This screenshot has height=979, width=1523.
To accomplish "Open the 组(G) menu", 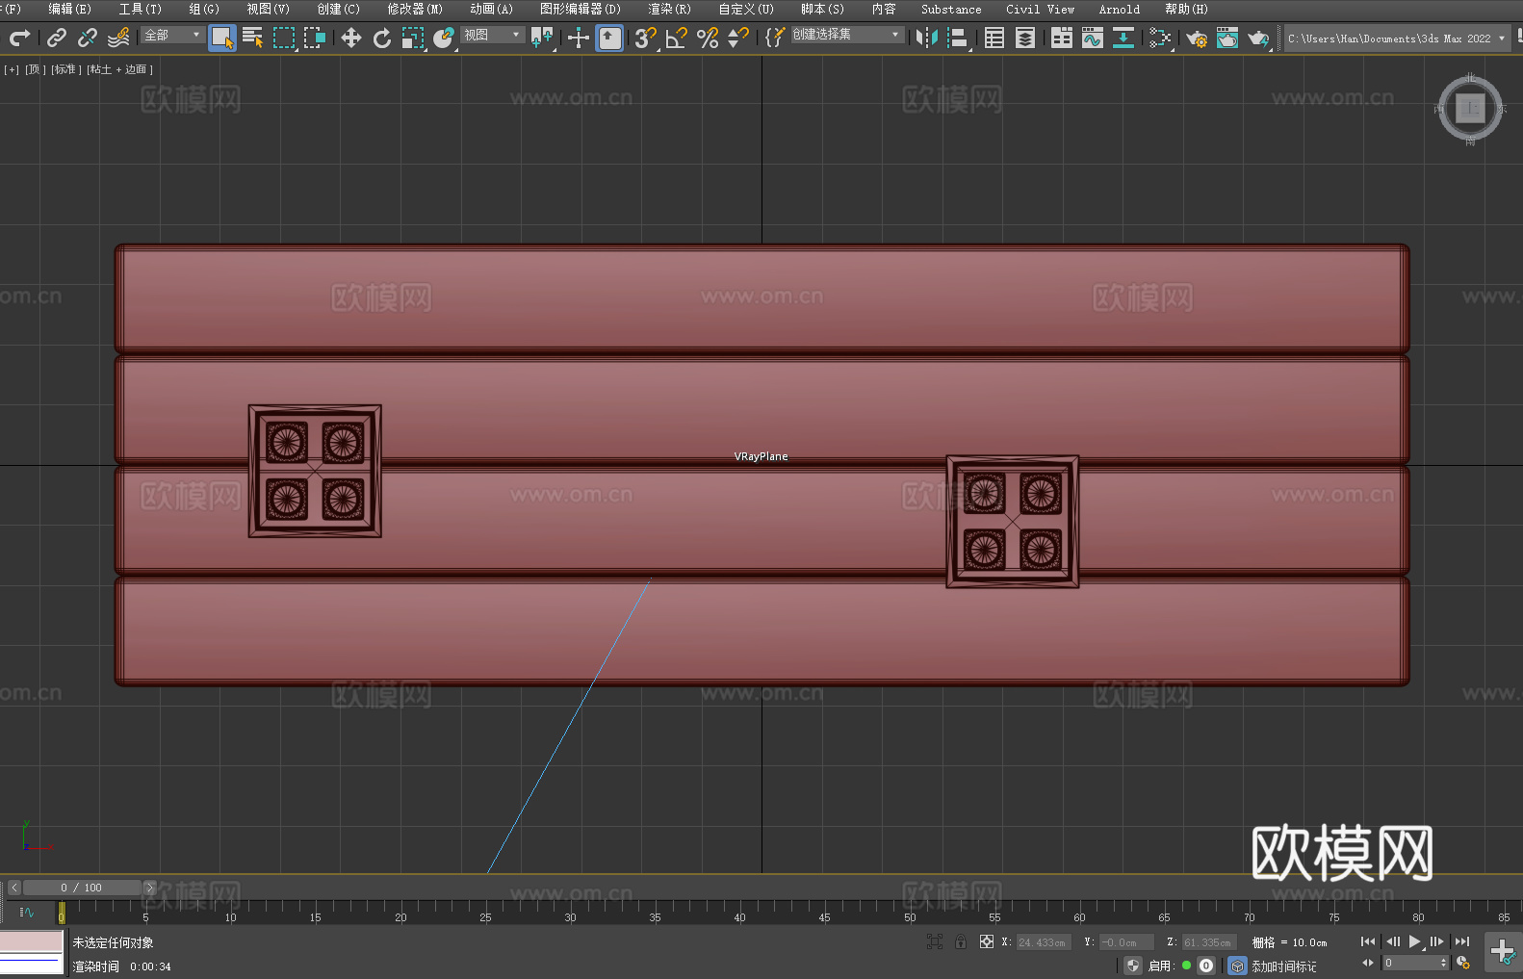I will [x=203, y=9].
